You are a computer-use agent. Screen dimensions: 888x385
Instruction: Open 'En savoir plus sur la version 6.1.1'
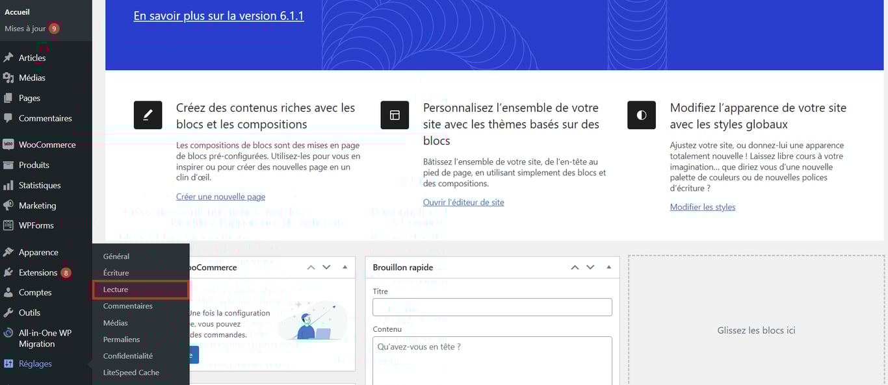[x=218, y=16]
